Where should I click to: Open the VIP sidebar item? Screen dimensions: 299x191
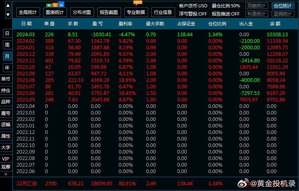pyautogui.click(x=6, y=159)
